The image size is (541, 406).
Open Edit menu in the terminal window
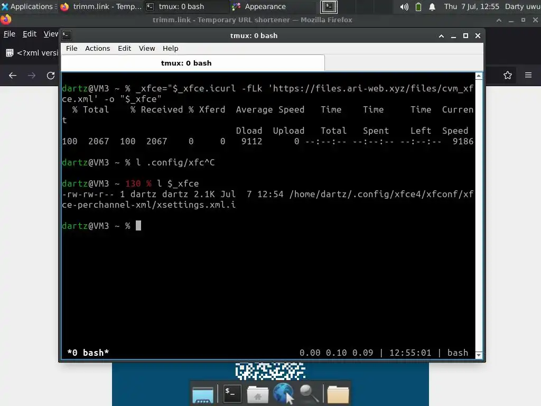tap(124, 48)
